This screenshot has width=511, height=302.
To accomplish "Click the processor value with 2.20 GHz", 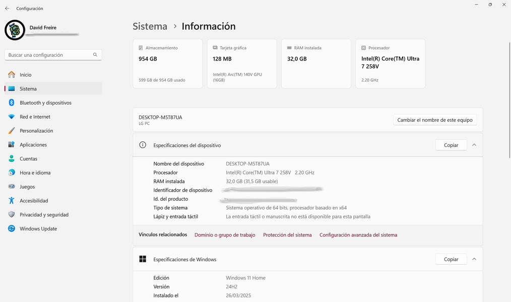I will tap(270, 173).
